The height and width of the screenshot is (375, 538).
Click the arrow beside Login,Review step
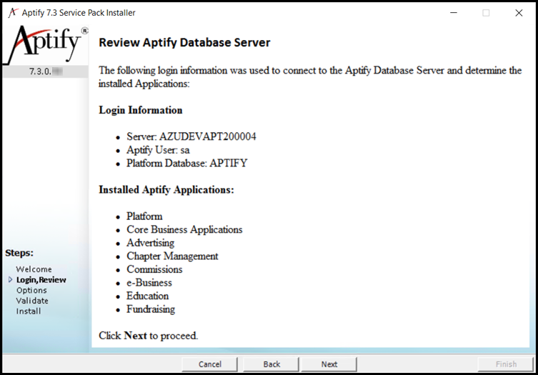[x=10, y=279]
